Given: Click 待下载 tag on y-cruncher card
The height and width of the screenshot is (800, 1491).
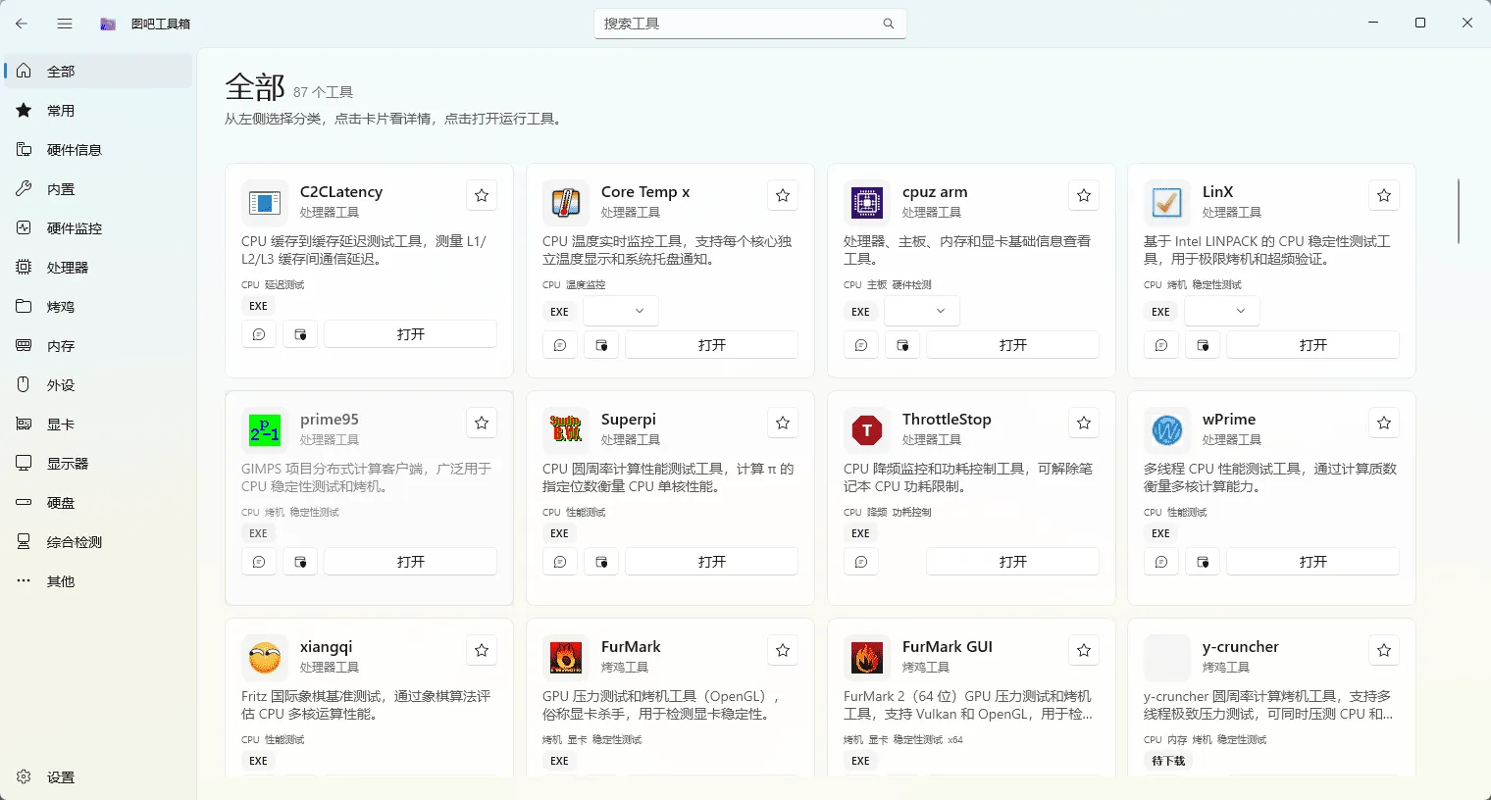Looking at the screenshot, I should pos(1168,761).
